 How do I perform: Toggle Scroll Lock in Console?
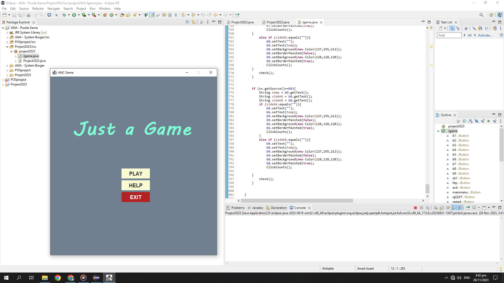(442, 208)
